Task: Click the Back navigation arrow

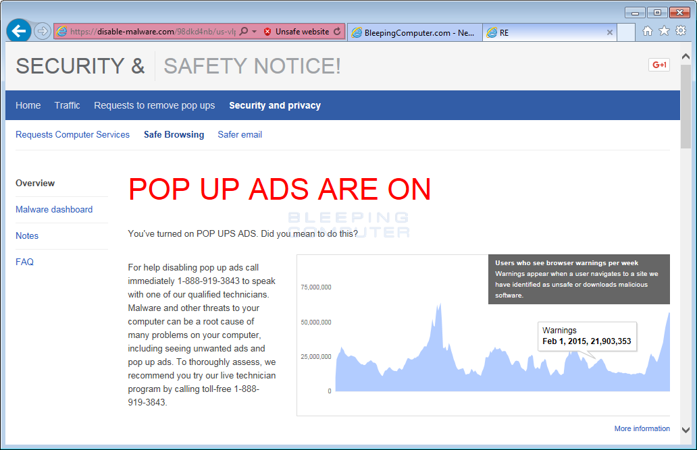Action: tap(18, 31)
